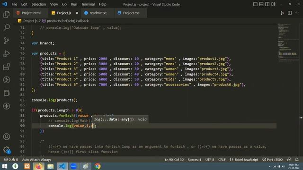This screenshot has width=303, height=170.
Task: Open the Thunder Client lightning icon
Action: coord(6,106)
